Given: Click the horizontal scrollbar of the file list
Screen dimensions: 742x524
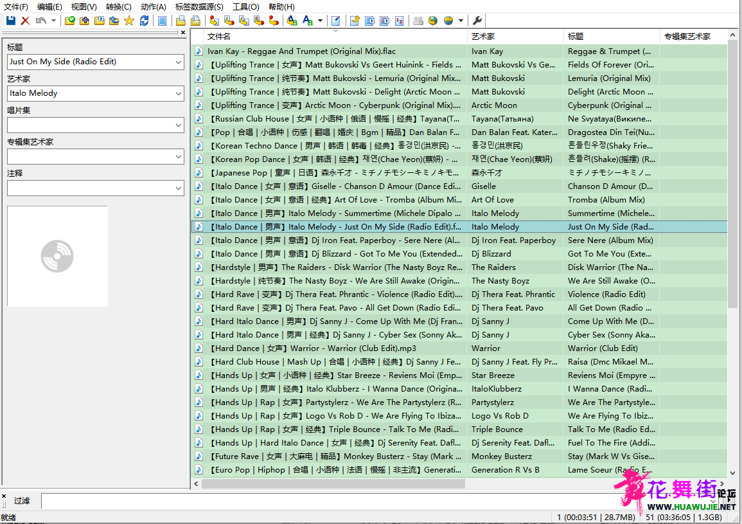Looking at the screenshot, I should coord(333,483).
